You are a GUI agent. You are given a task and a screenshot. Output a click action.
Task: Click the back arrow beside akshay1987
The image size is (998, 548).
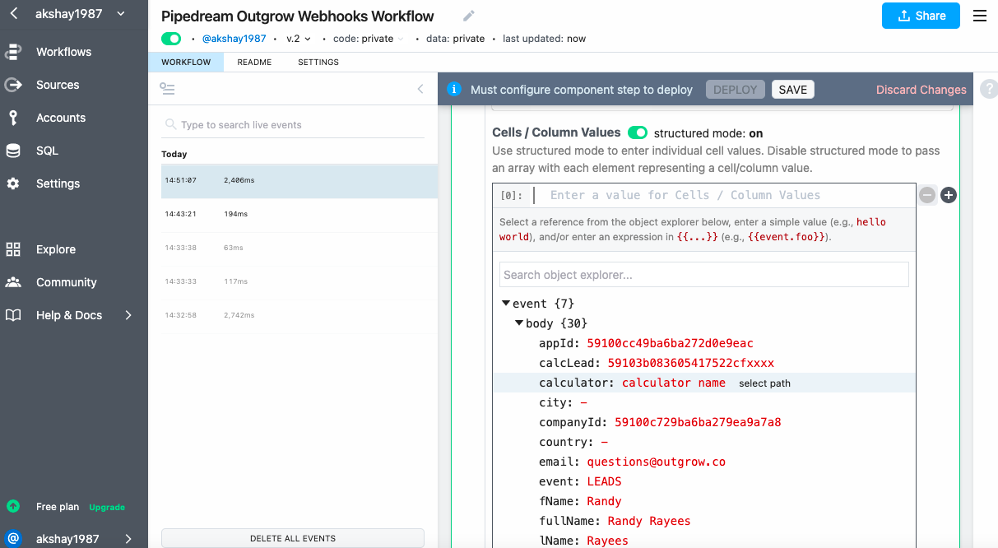coord(13,14)
